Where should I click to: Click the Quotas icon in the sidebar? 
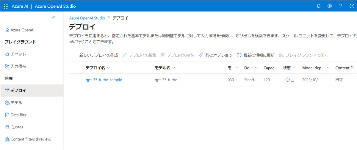pos(7,127)
